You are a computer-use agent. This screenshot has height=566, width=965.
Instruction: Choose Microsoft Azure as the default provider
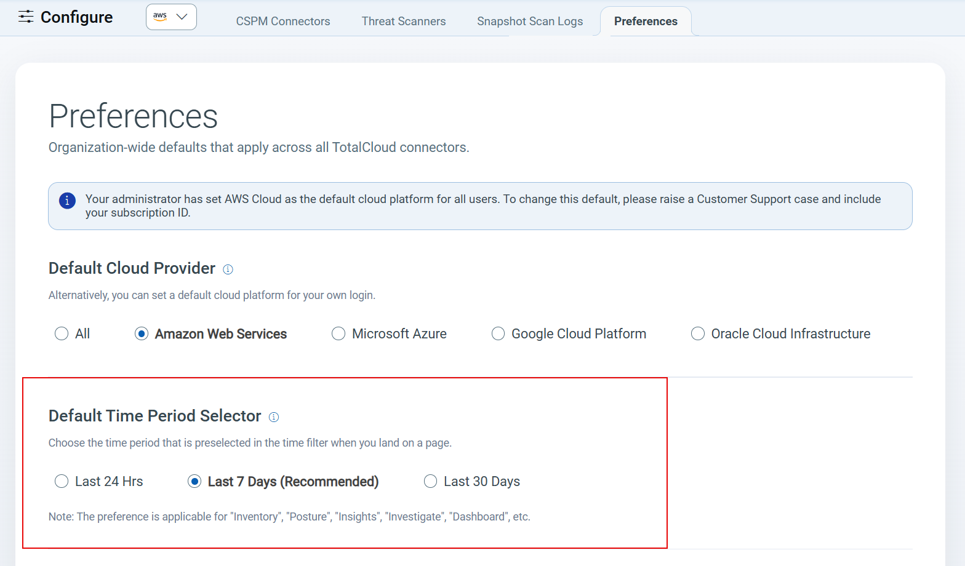tap(338, 333)
